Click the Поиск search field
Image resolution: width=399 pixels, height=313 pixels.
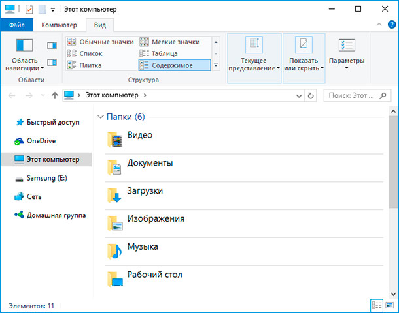357,95
